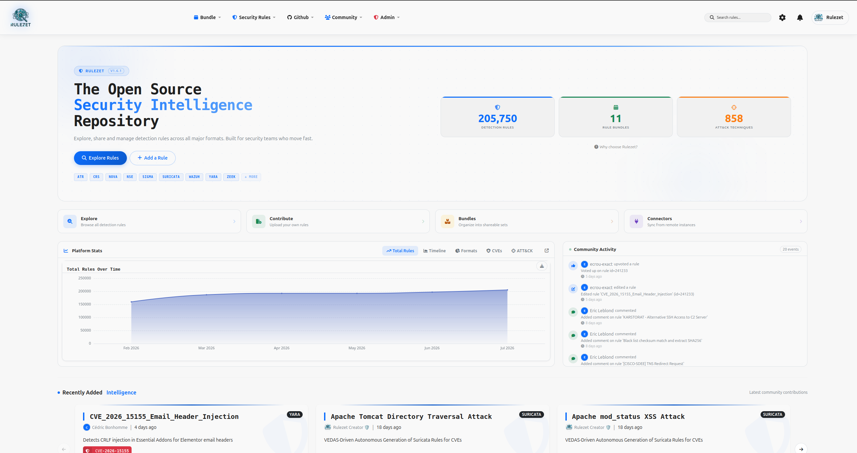Image resolution: width=857 pixels, height=453 pixels.
Task: Open the notifications bell
Action: [800, 17]
